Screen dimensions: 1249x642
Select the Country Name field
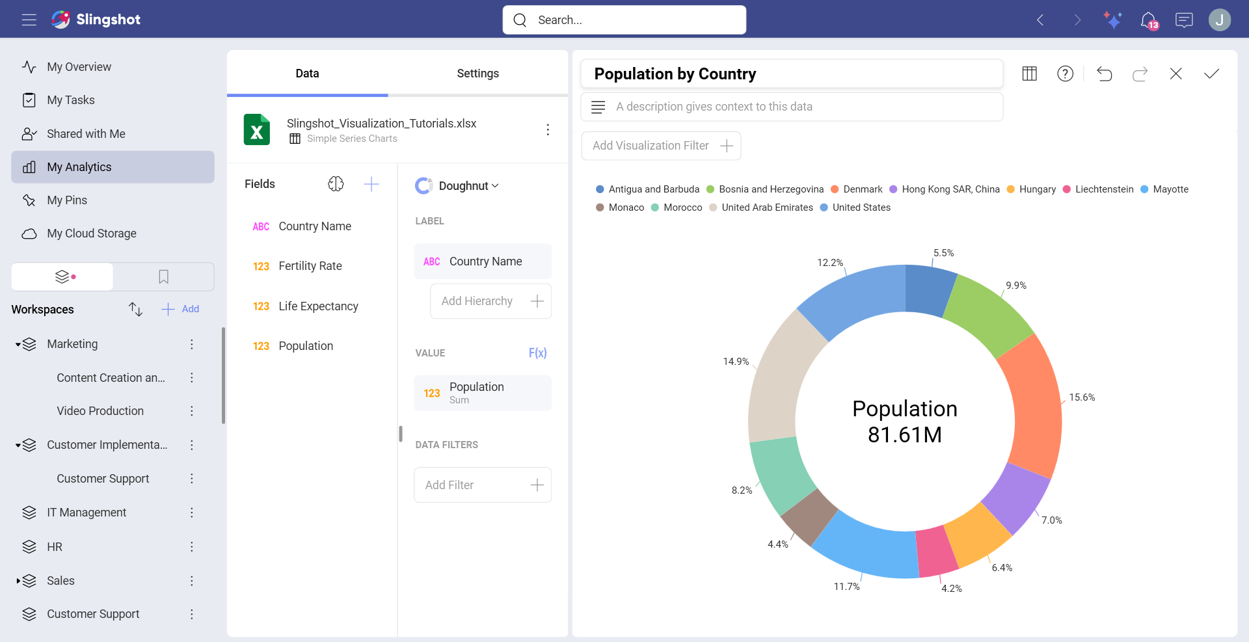tap(315, 226)
